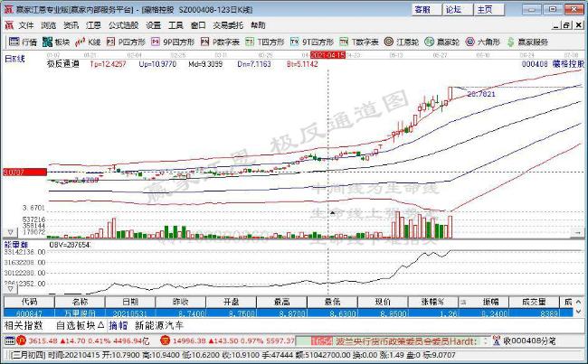This screenshot has height=364, width=588.
Task: Sort table by 开盘 column header
Action: coord(231,302)
